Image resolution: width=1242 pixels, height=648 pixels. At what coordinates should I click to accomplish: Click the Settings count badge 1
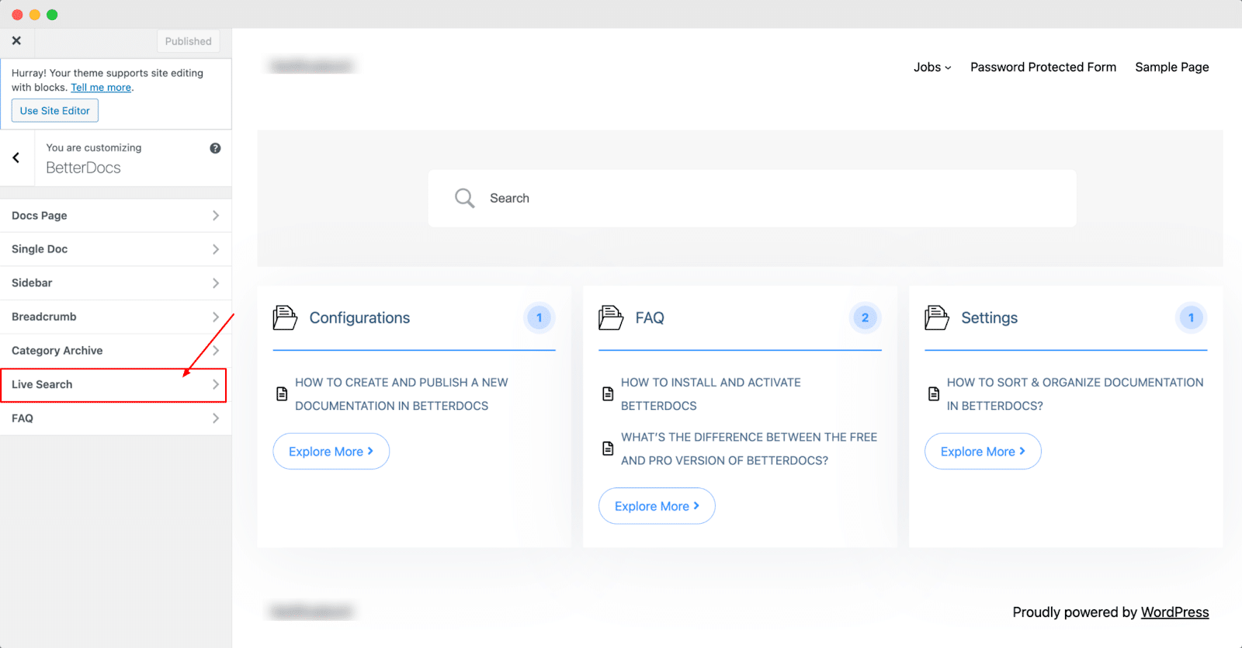(x=1192, y=317)
